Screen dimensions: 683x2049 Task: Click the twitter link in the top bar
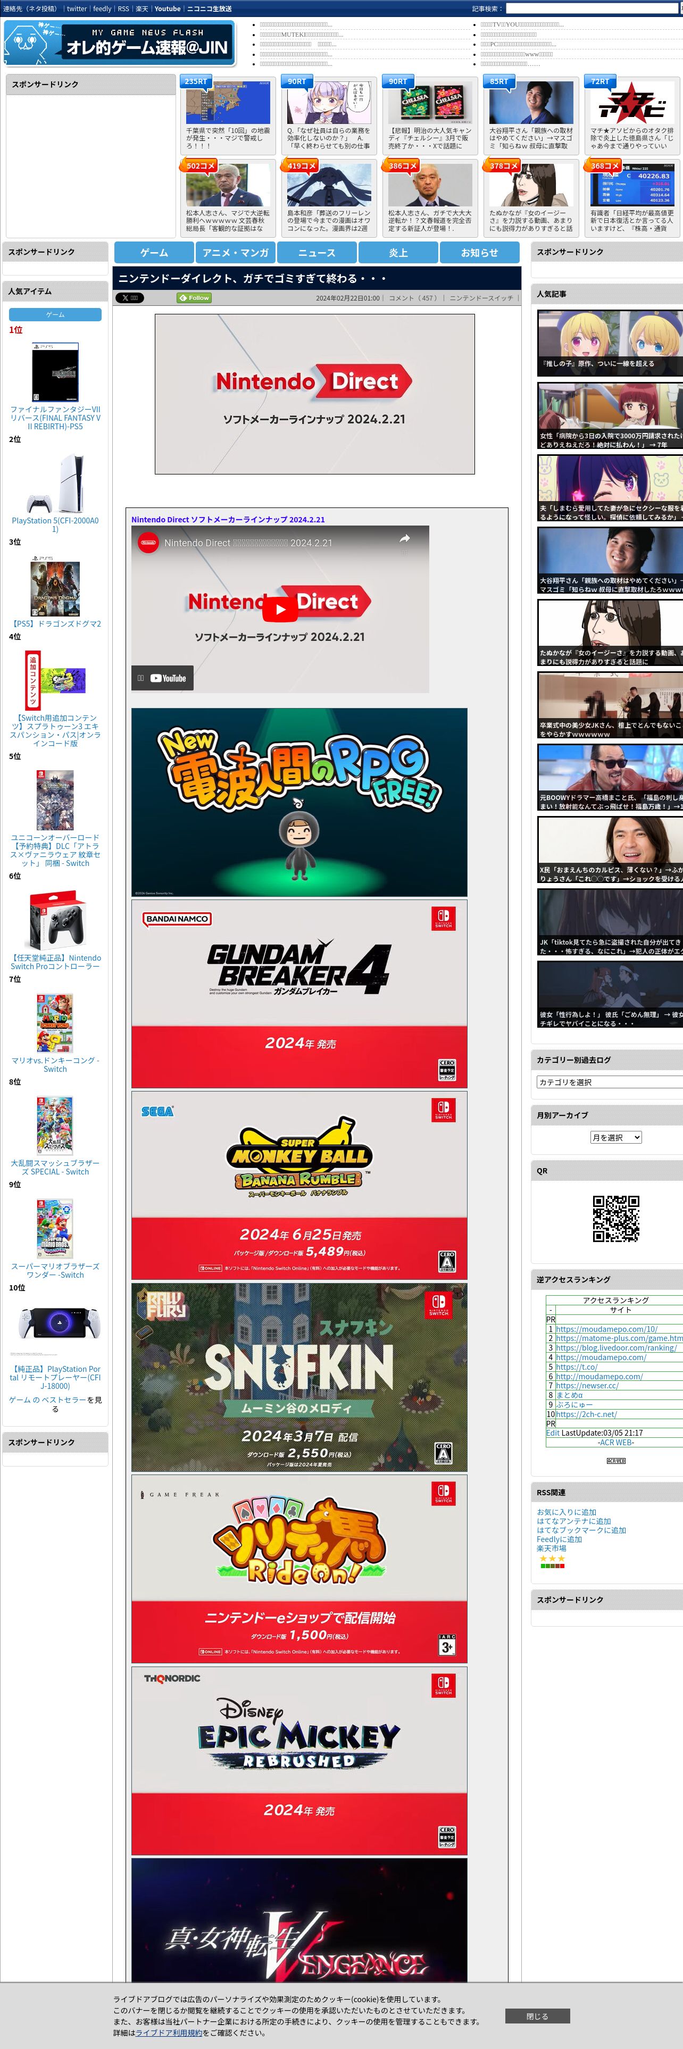click(77, 9)
